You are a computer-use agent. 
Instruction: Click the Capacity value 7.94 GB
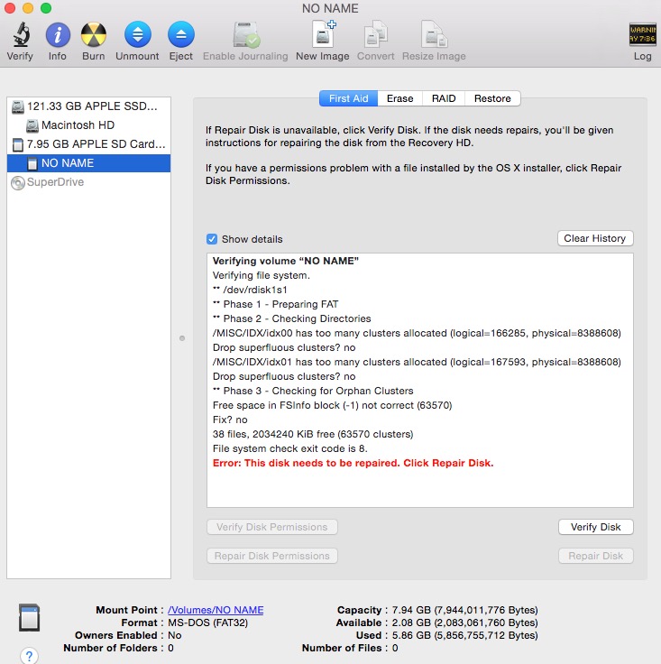click(464, 610)
